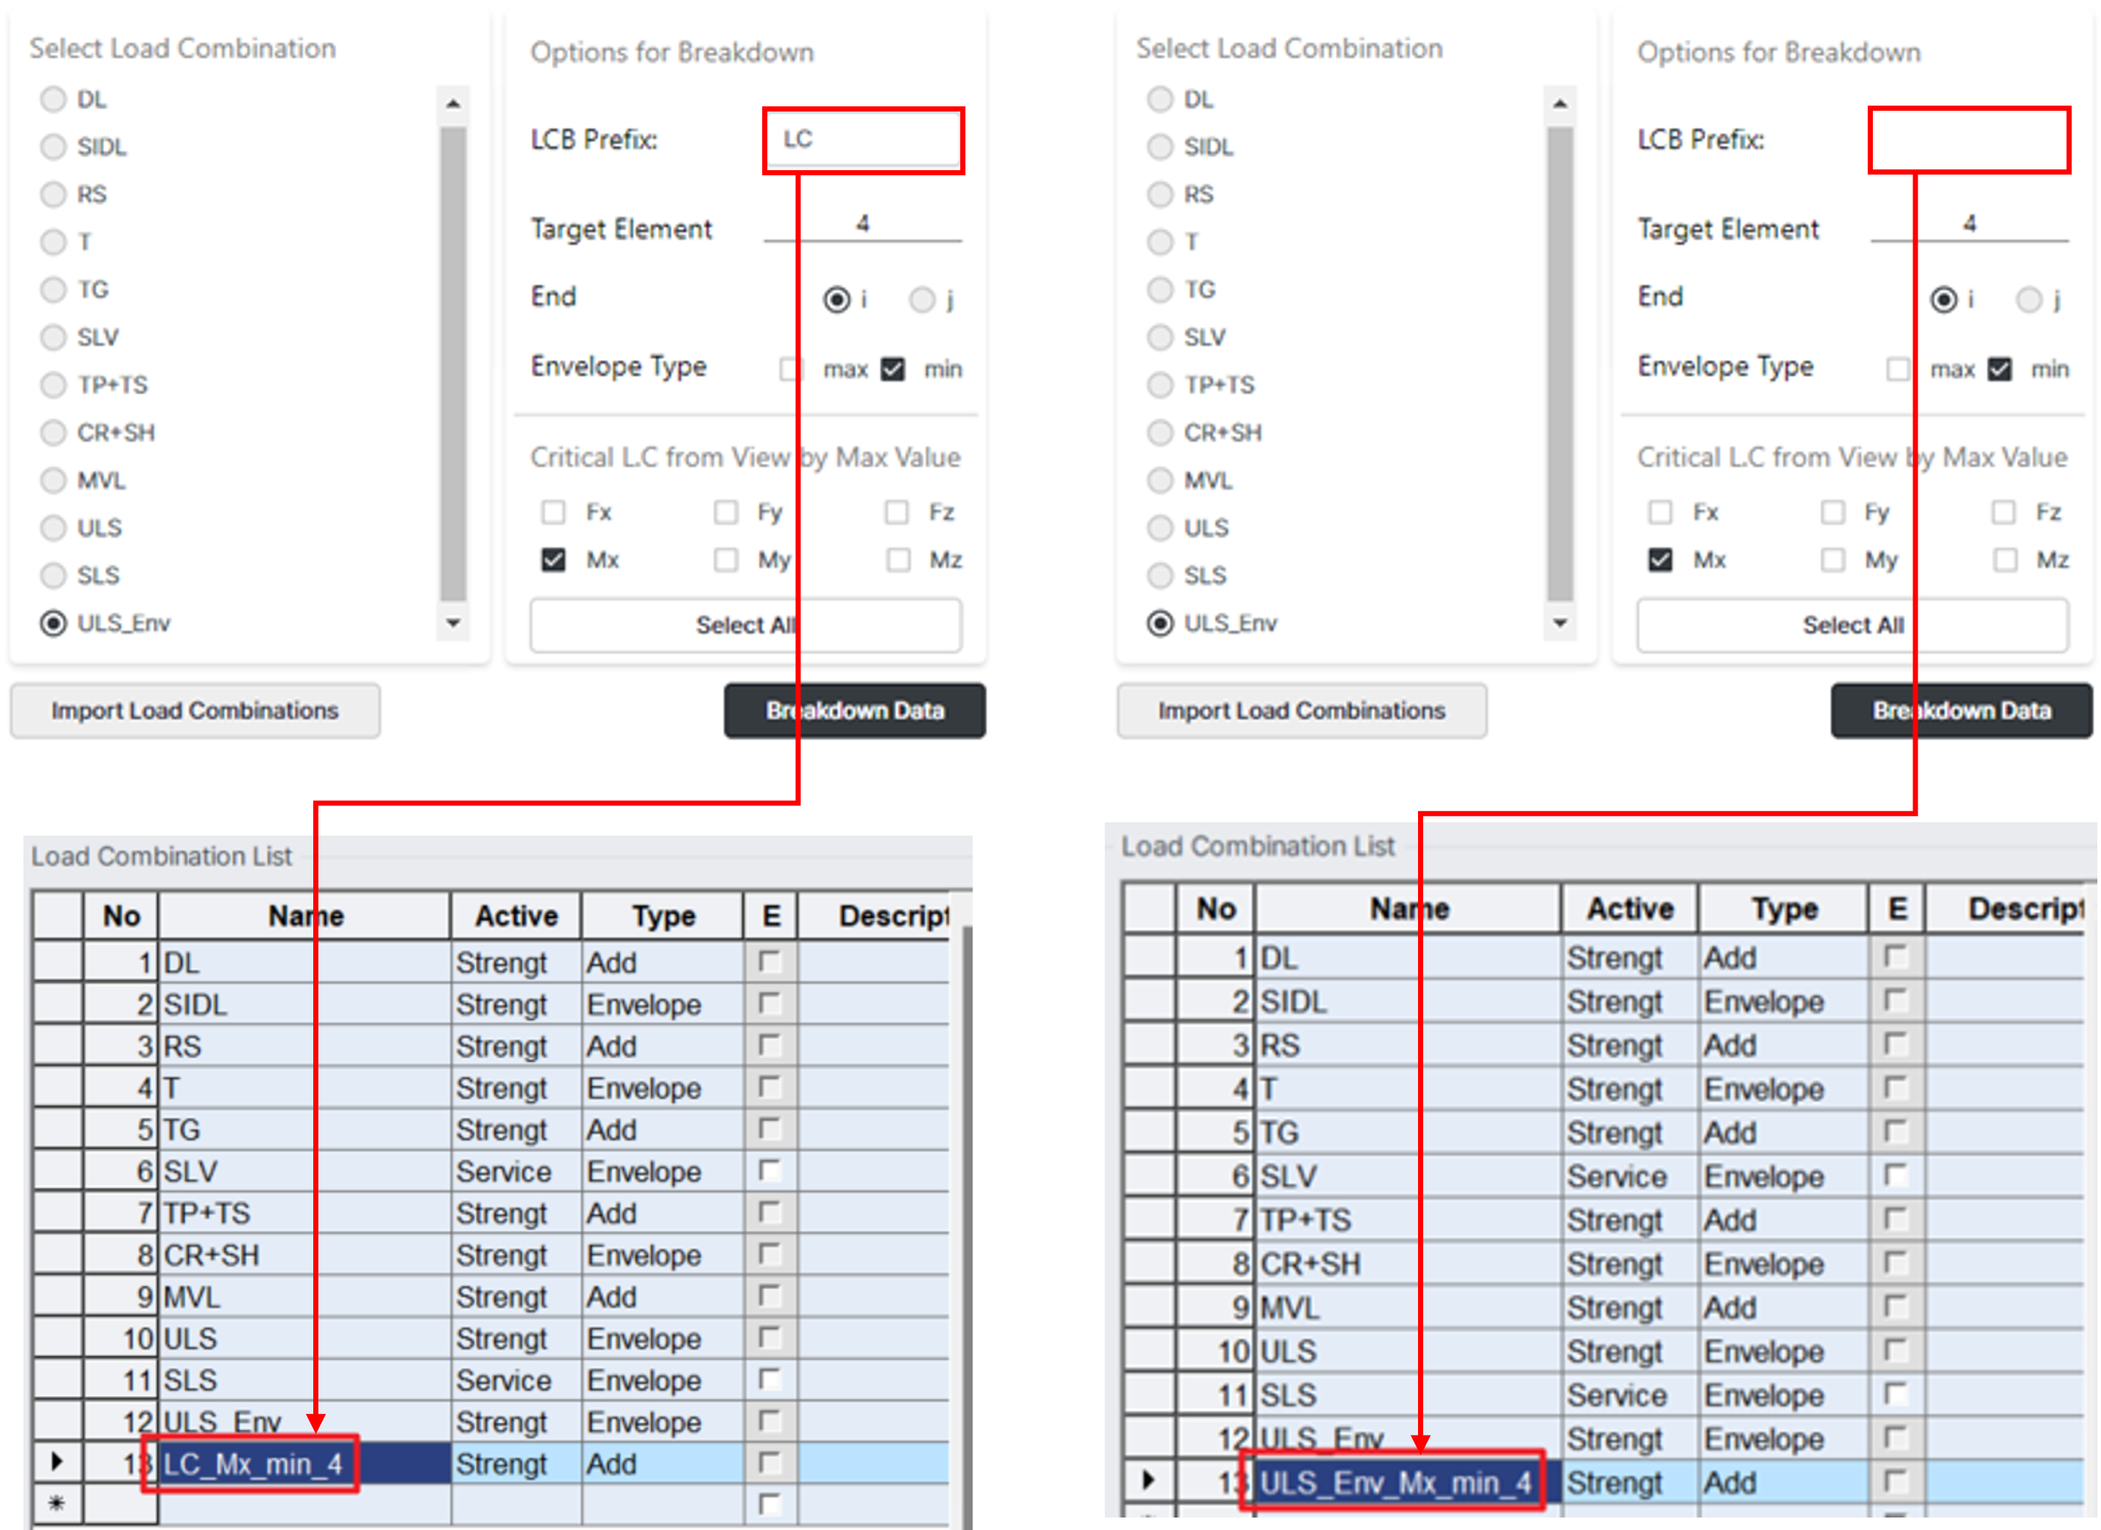Click left Import Load Combinations button
This screenshot has height=1530, width=2101.
(x=194, y=710)
